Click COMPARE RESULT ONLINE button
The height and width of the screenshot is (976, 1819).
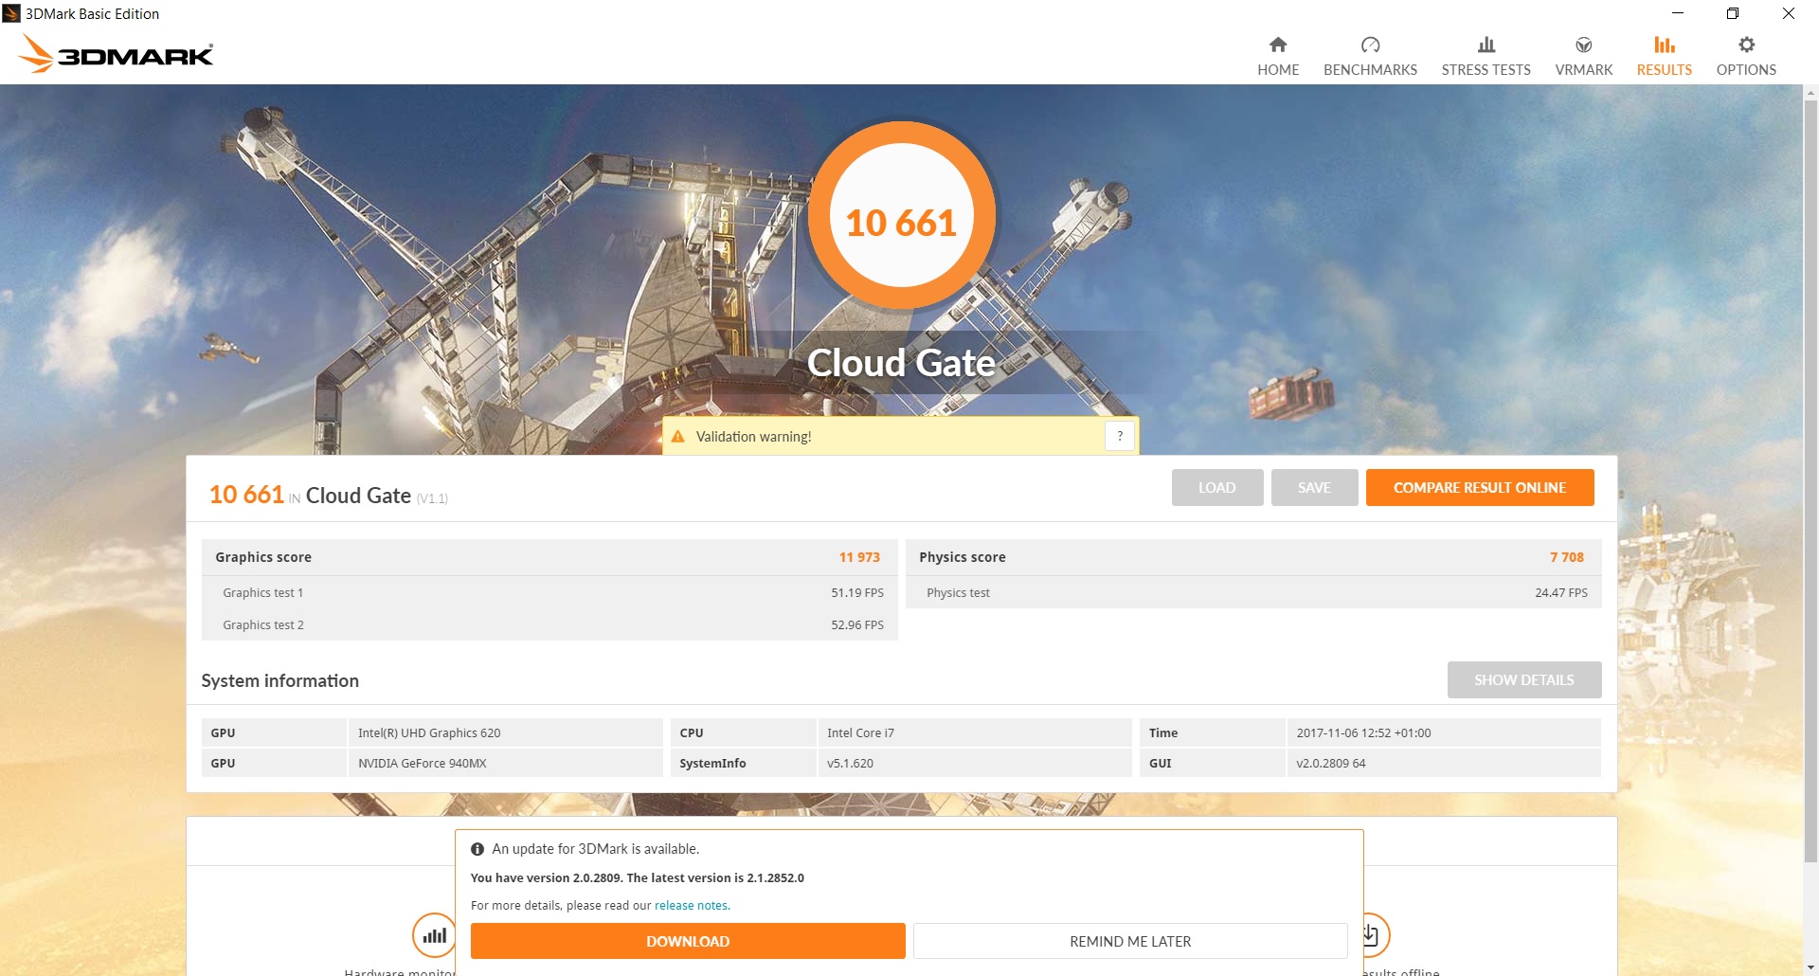pyautogui.click(x=1480, y=488)
